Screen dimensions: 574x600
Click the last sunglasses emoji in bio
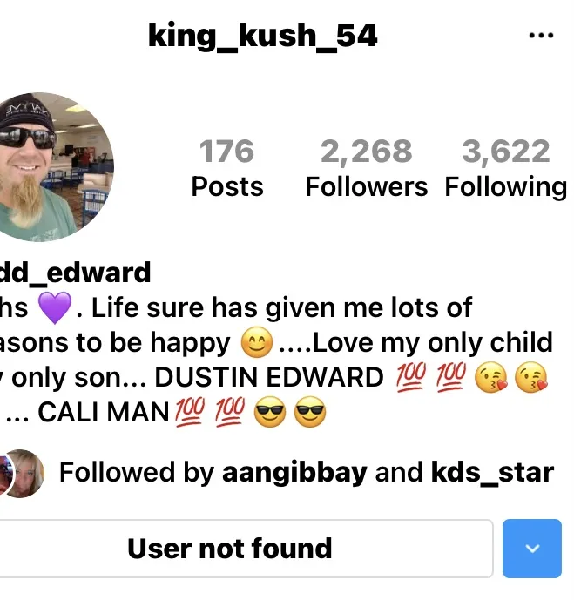[x=310, y=412]
